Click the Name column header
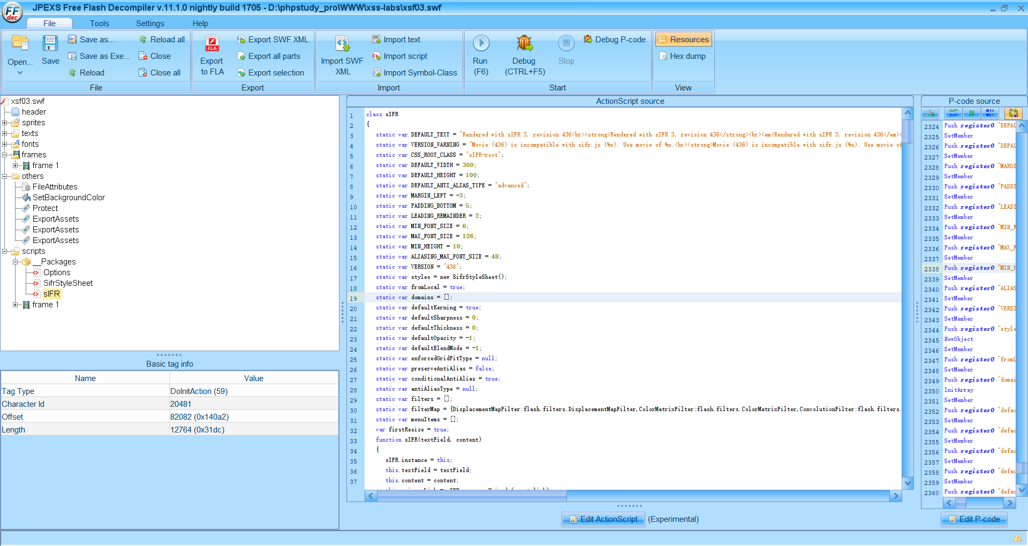 pyautogui.click(x=85, y=378)
